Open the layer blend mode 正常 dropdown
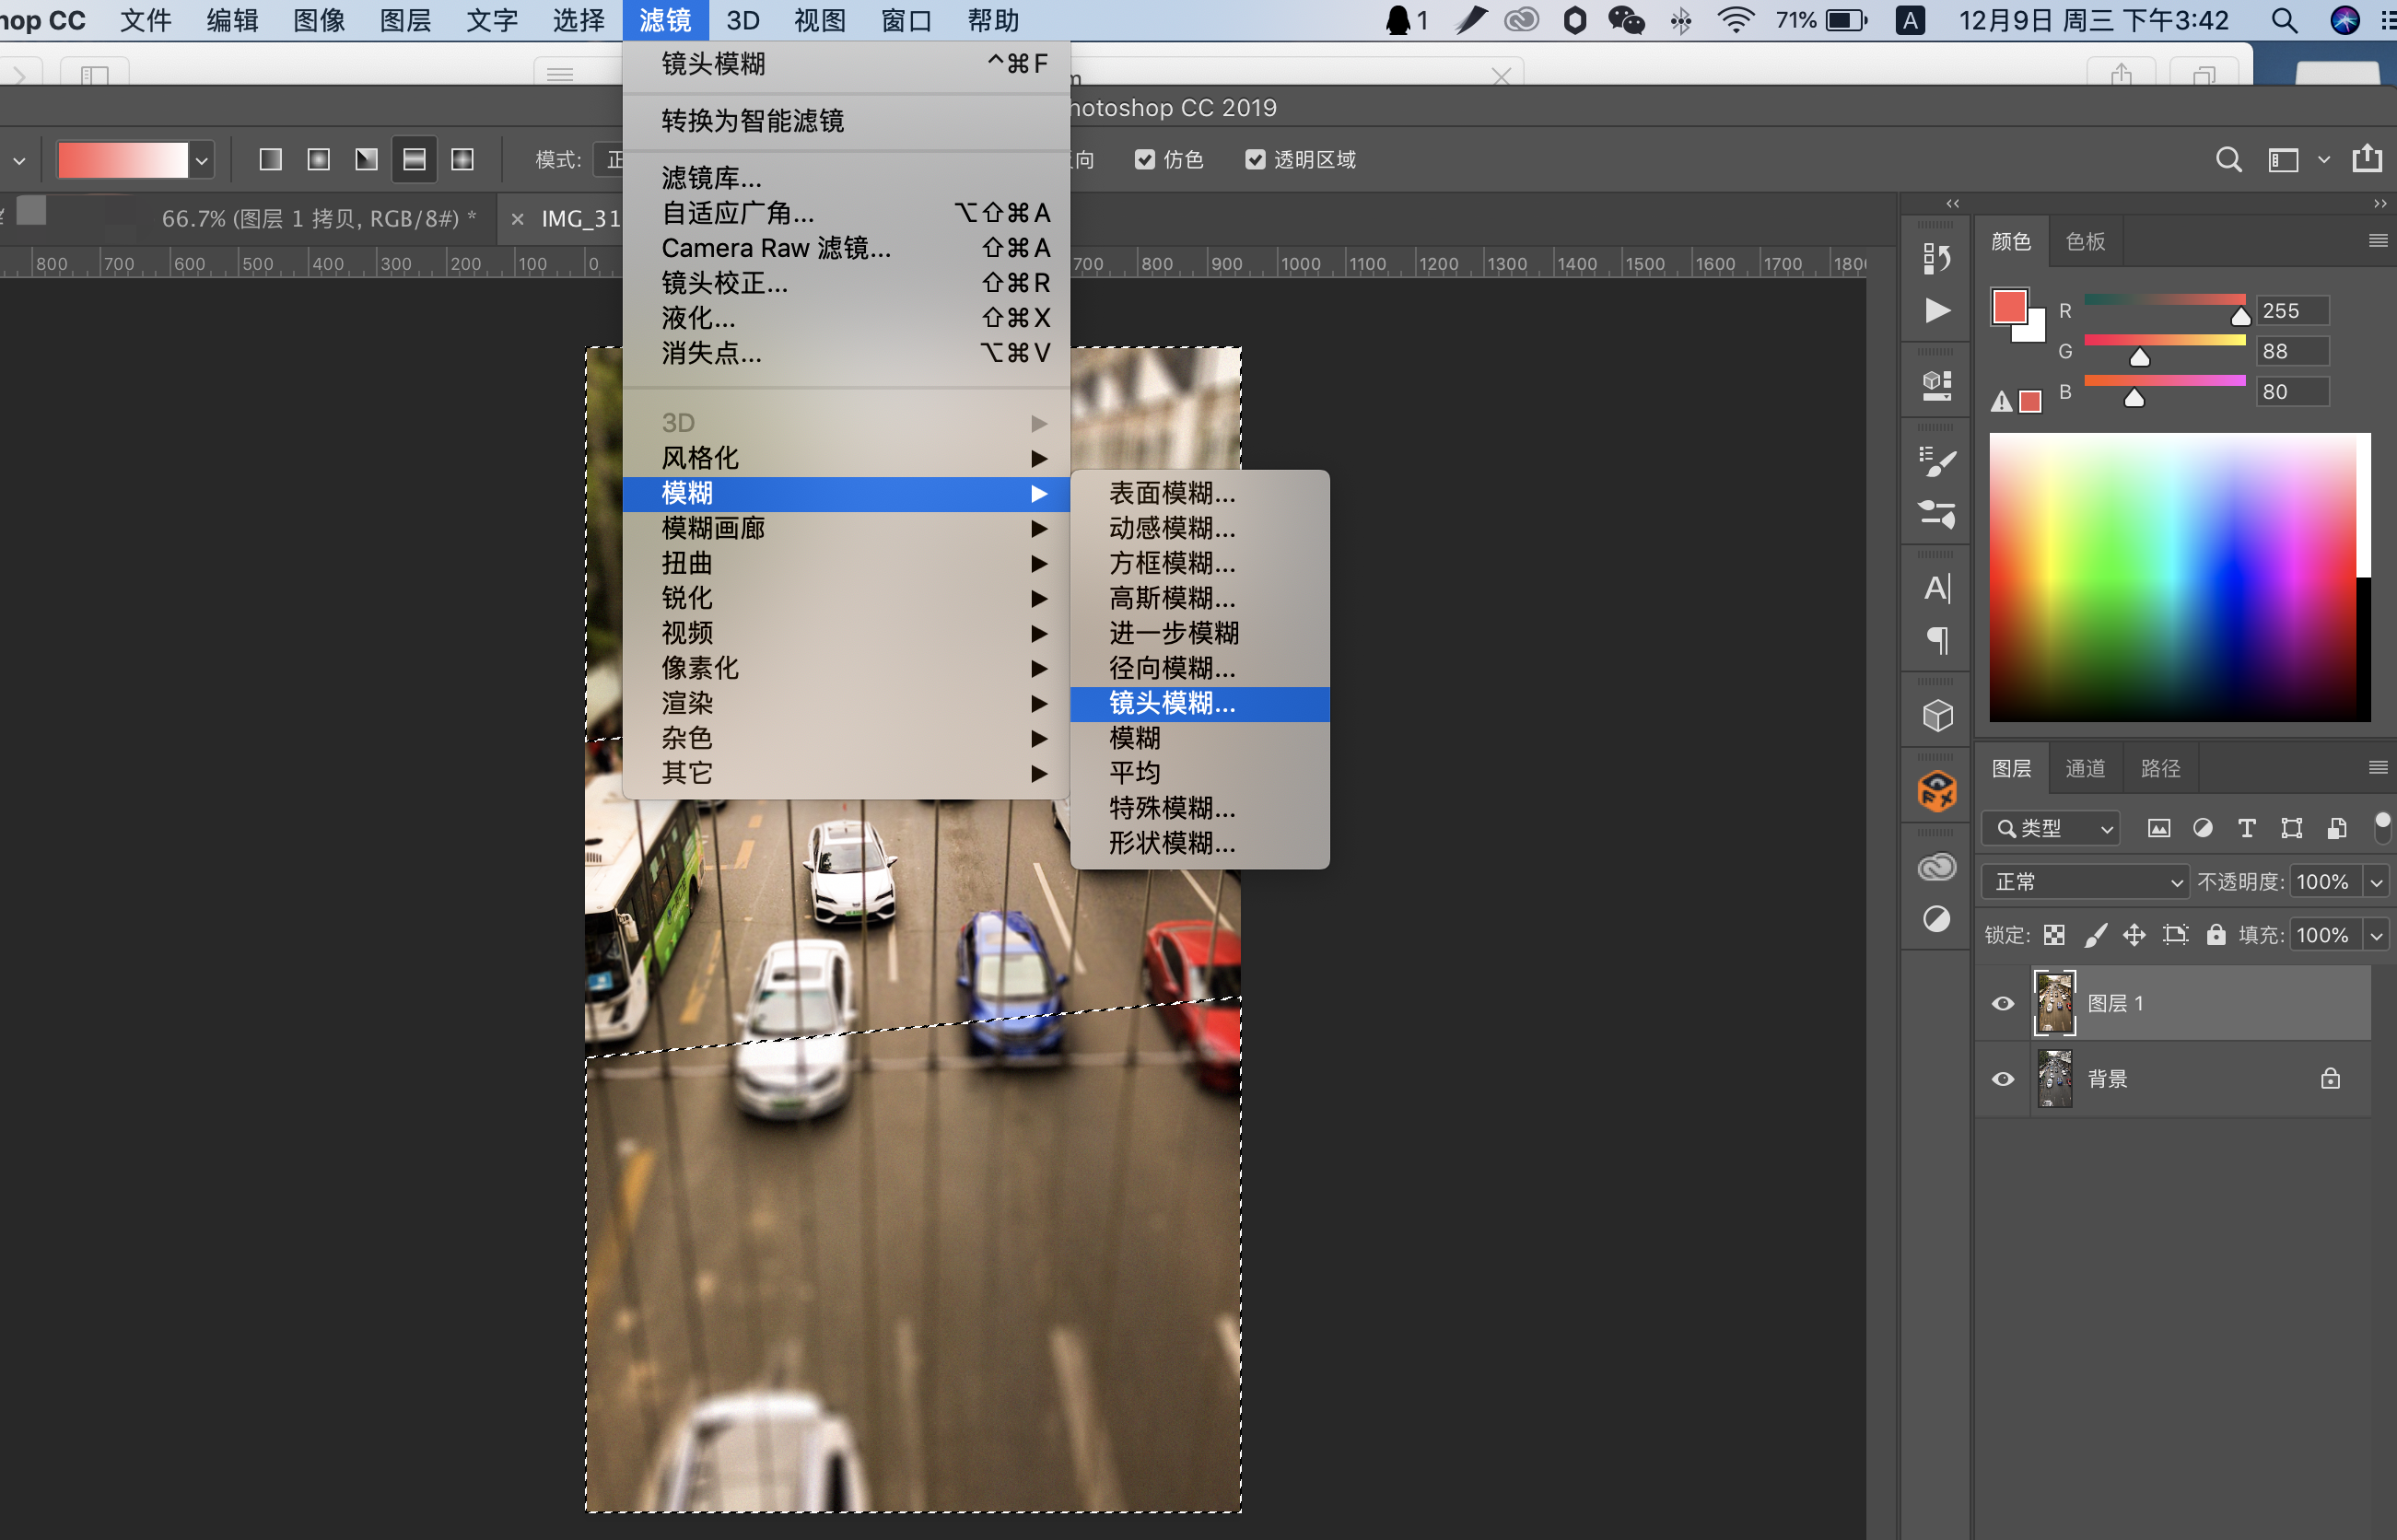Screen dimensions: 2397x1540 pos(2085,882)
